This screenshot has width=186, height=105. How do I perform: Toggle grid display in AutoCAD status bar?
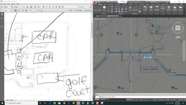point(133,99)
